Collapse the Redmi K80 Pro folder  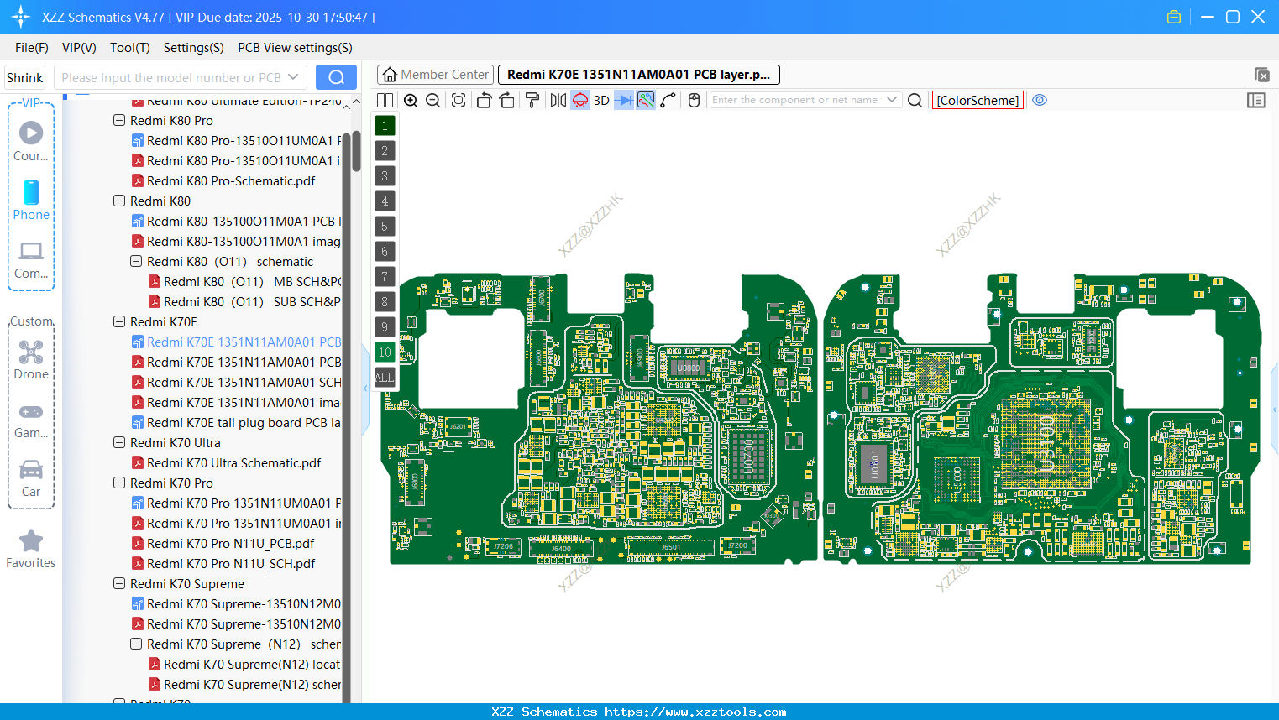[119, 121]
